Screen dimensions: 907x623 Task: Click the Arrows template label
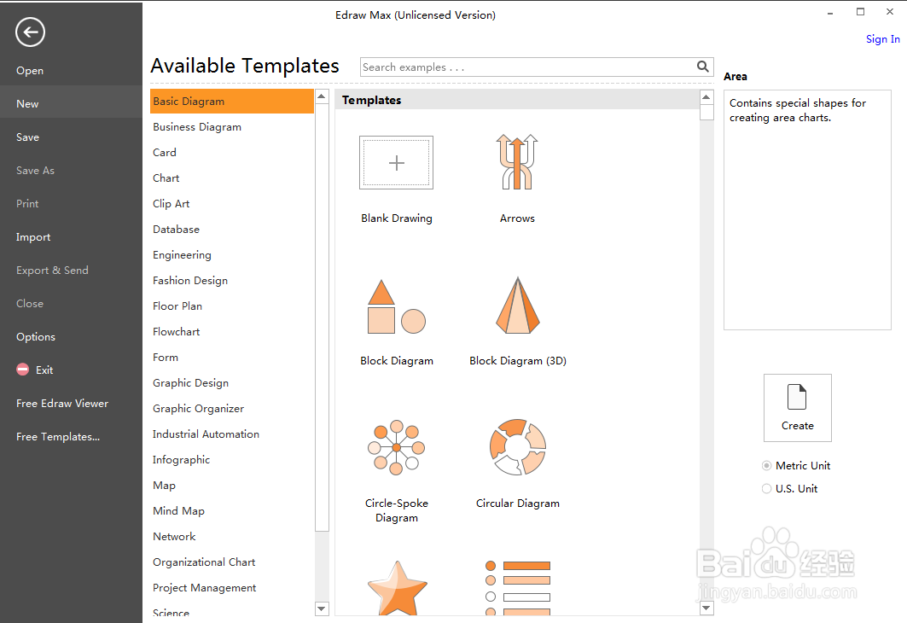point(517,218)
